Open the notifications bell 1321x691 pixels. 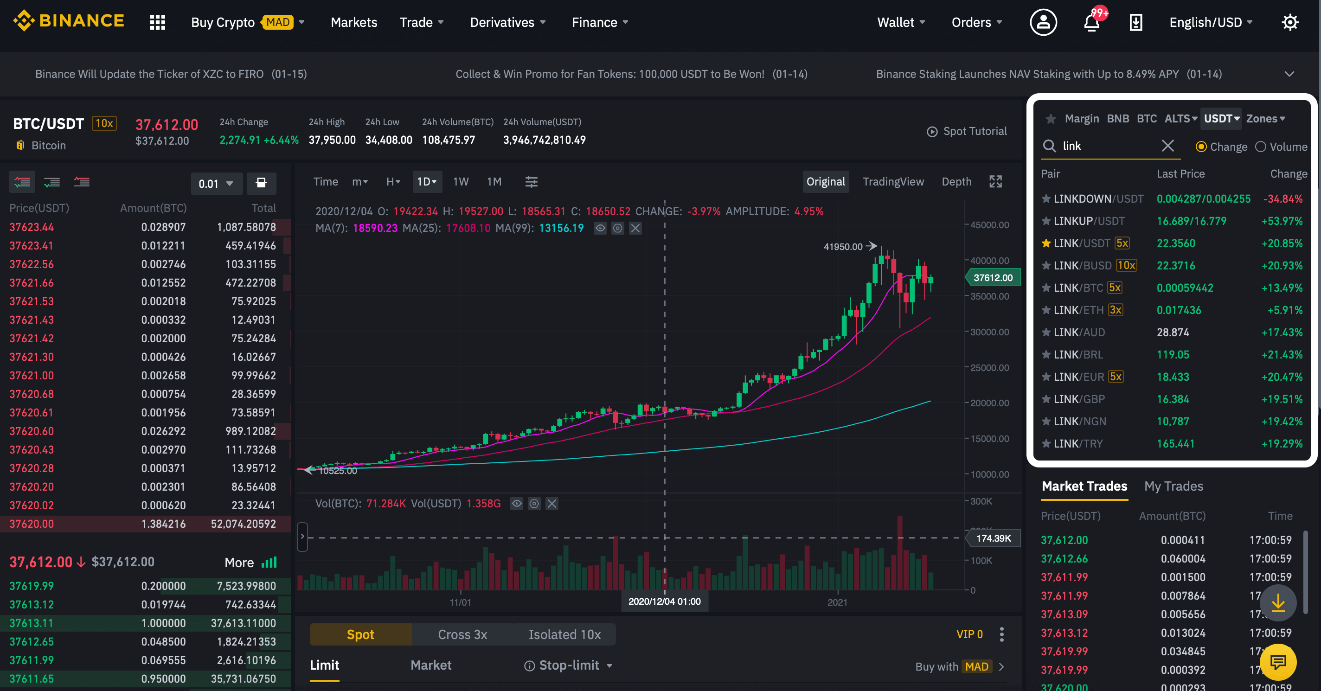[1092, 22]
